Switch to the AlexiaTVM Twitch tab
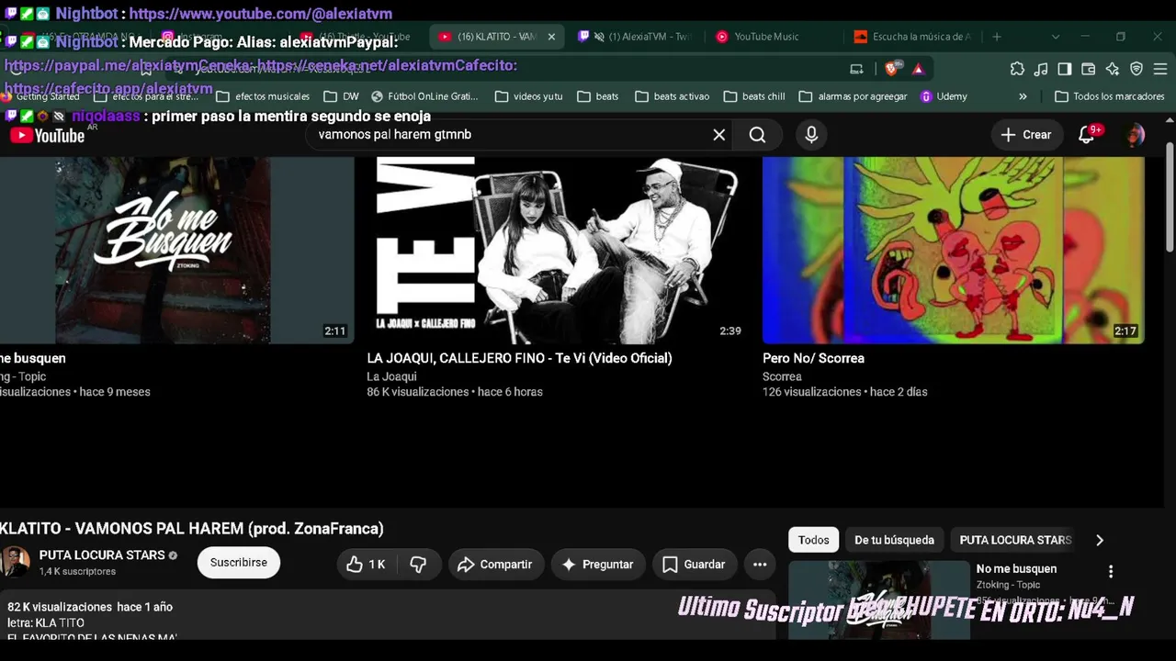The width and height of the screenshot is (1176, 661). 634,37
